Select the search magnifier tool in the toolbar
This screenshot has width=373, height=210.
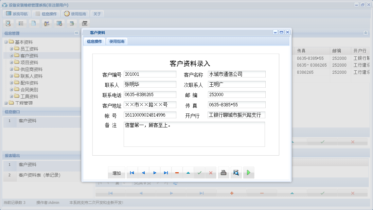coord(8,23)
